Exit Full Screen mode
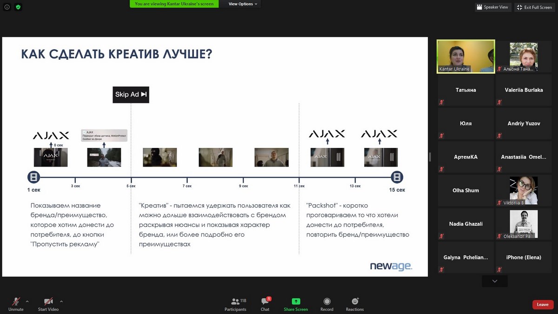The image size is (558, 314). click(535, 7)
